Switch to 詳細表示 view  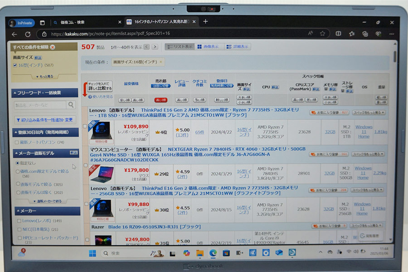click(237, 47)
